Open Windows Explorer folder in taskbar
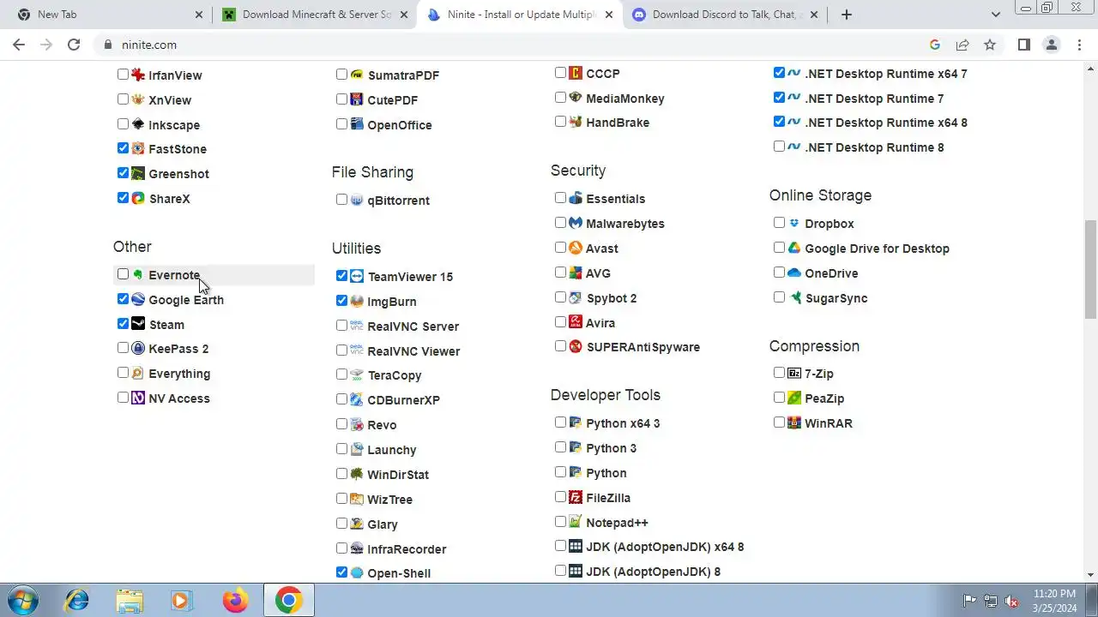The height and width of the screenshot is (617, 1098). click(130, 601)
